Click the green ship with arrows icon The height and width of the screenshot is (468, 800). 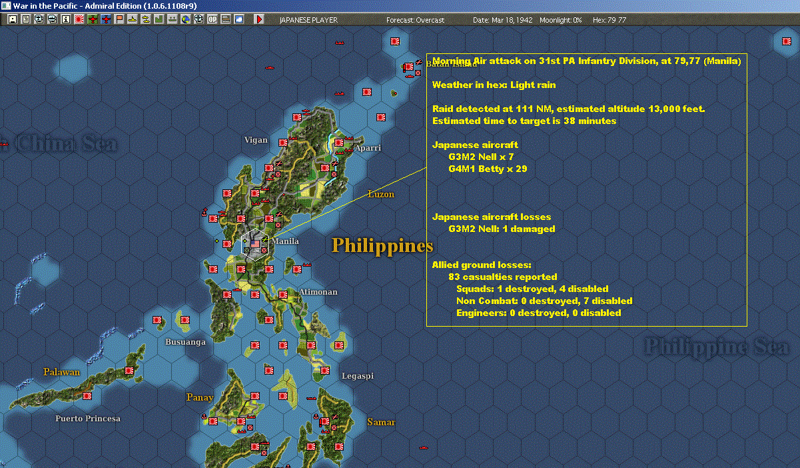point(173,20)
